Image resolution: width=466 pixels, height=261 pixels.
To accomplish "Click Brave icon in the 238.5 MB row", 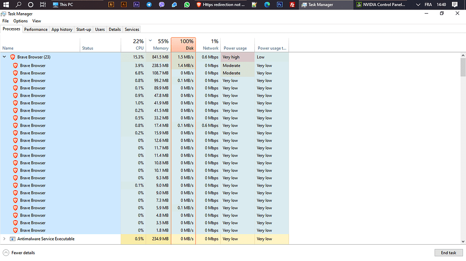I will coord(15,65).
